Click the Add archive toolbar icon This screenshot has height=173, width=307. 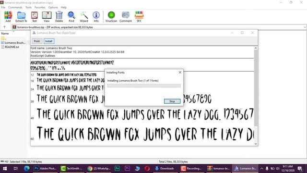(x=8, y=16)
